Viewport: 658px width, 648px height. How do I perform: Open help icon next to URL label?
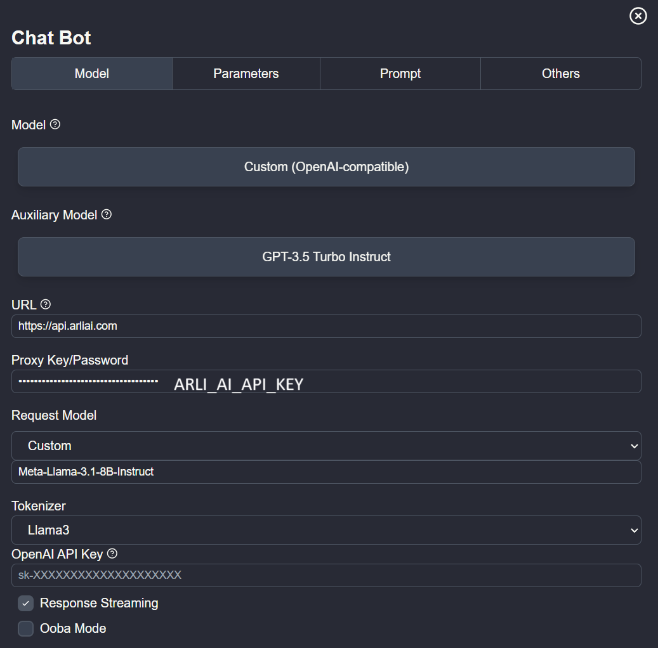pyautogui.click(x=46, y=304)
